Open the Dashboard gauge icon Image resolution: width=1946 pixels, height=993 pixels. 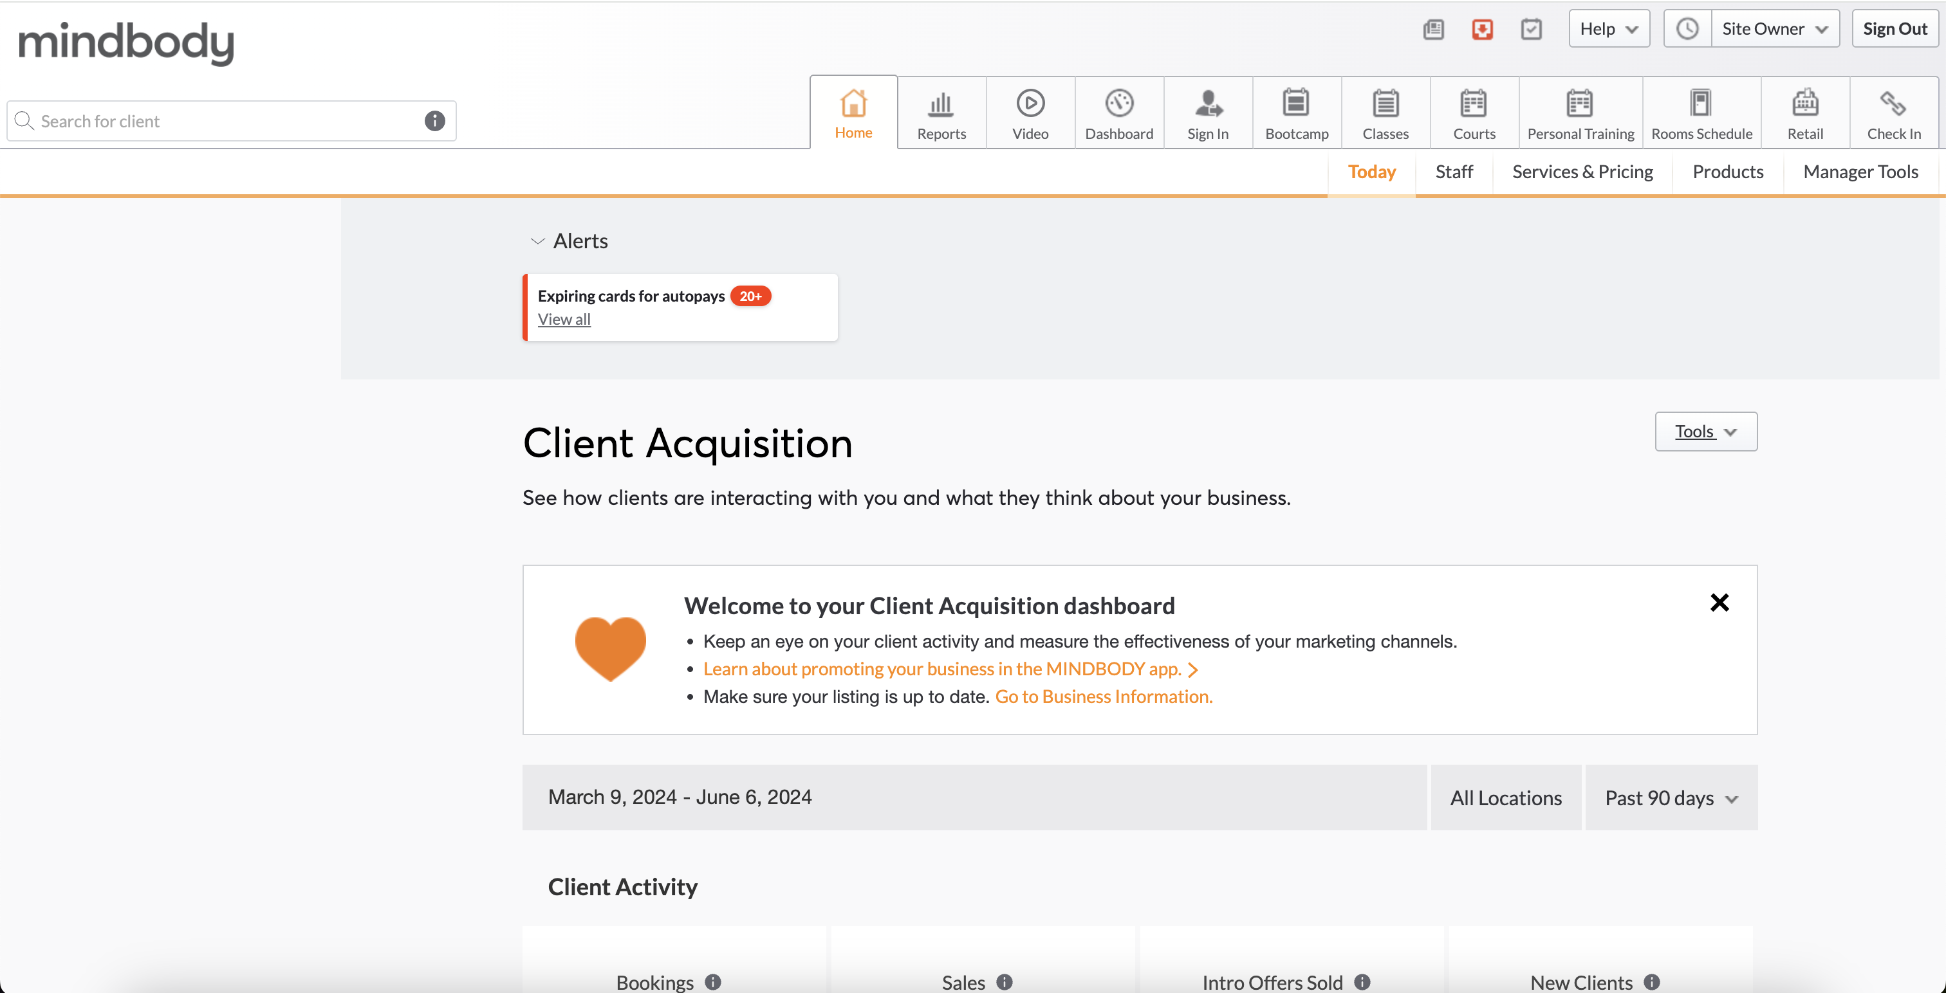1119,104
